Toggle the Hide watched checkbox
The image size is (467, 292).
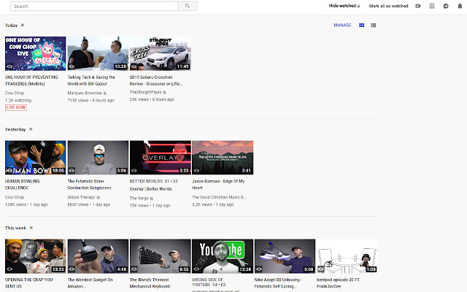click(x=358, y=6)
